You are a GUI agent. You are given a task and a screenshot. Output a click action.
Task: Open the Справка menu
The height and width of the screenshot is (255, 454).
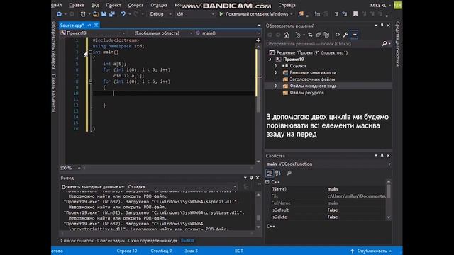pyautogui.click(x=287, y=5)
